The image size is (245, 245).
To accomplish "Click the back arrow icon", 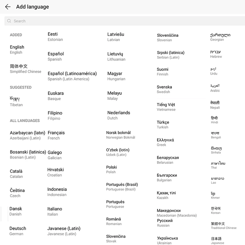I will pos(8,7).
